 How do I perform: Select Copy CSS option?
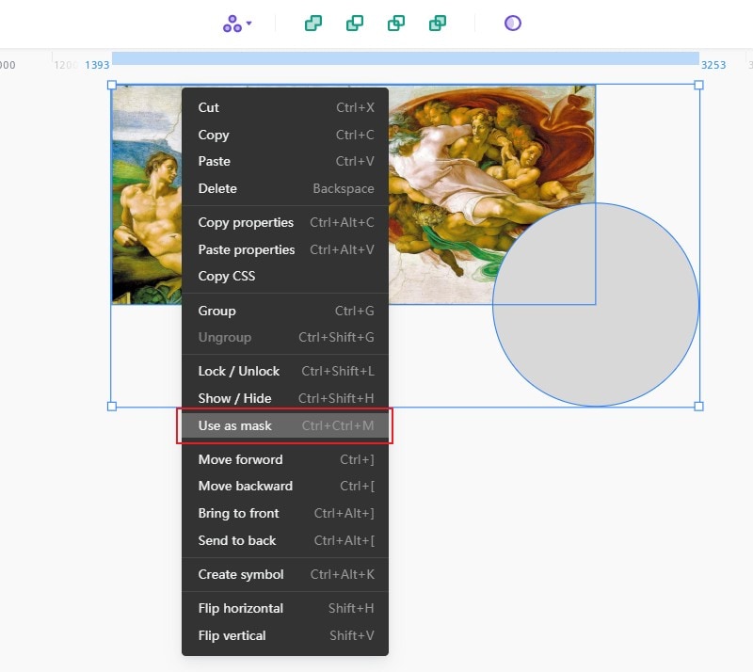pos(285,276)
